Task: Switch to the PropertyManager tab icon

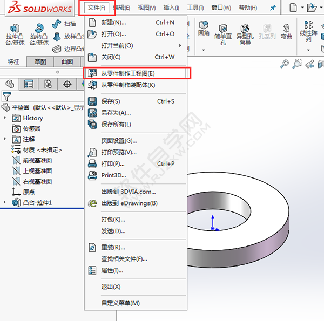Action: pos(29,84)
